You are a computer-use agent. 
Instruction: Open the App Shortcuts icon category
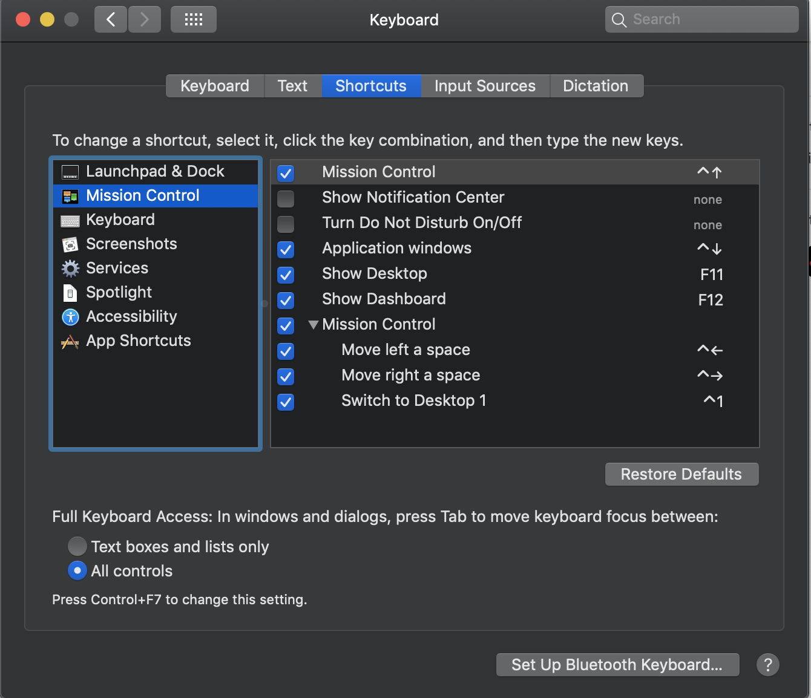(70, 342)
